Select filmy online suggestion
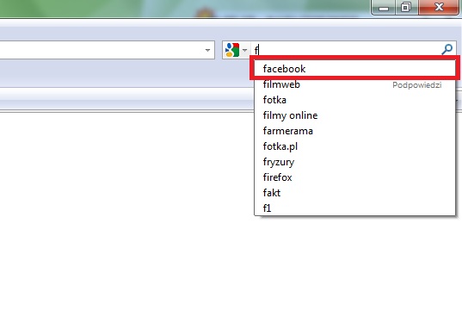 click(354, 115)
